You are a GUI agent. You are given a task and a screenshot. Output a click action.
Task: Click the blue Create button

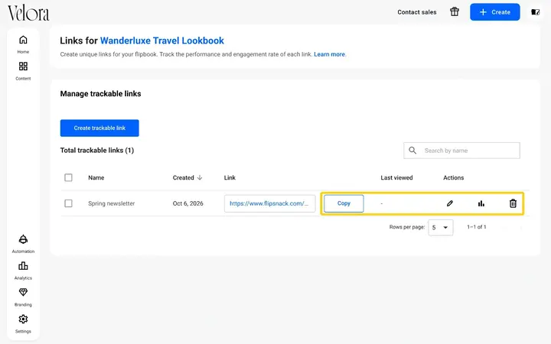point(495,12)
